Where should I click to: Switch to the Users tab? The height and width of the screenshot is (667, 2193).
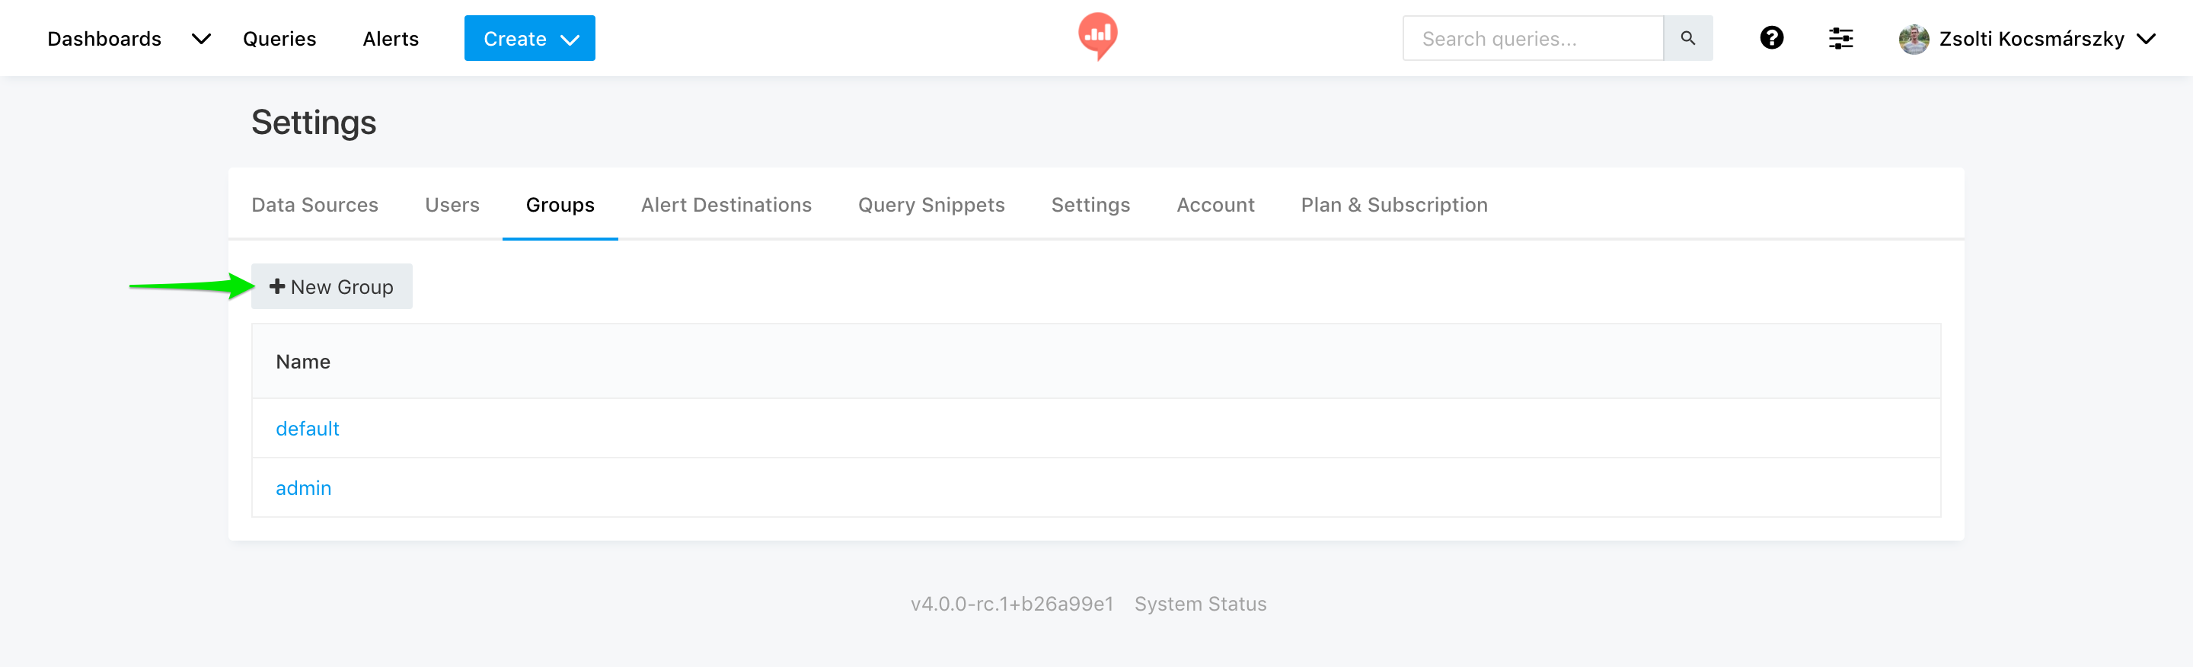(452, 205)
